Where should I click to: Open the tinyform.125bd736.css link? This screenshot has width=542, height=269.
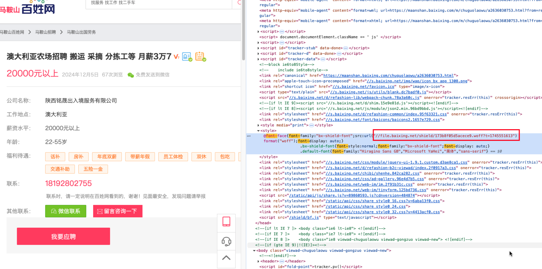pyautogui.click(x=376, y=190)
